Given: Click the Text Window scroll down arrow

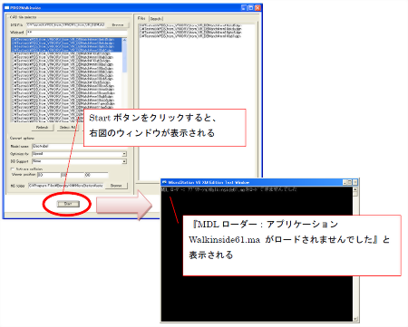Looking at the screenshot, I should [x=355, y=319].
